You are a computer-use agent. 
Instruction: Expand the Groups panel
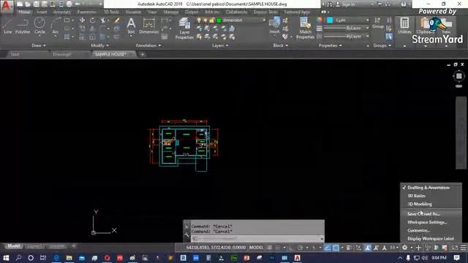(x=382, y=45)
